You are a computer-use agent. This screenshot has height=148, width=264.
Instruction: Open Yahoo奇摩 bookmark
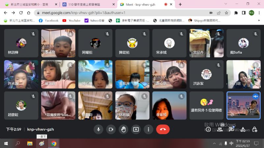(x=94, y=20)
